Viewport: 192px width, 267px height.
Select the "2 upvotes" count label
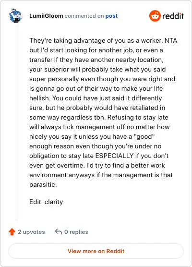(32, 232)
